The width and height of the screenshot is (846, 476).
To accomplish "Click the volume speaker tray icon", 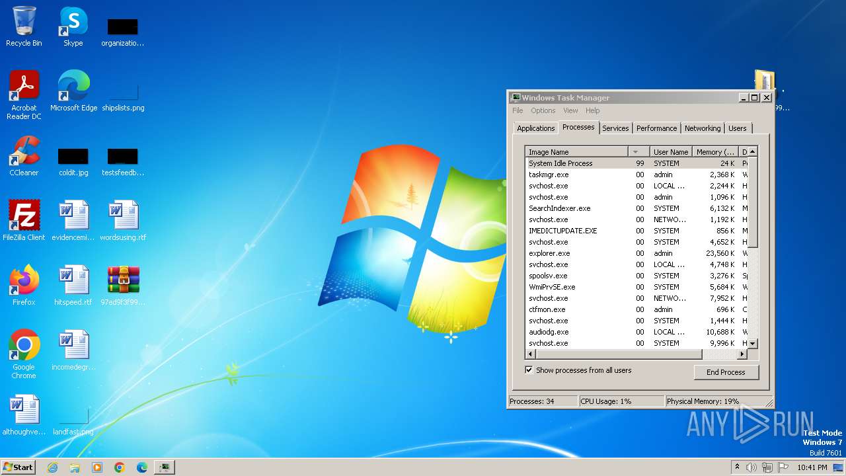I will (751, 467).
